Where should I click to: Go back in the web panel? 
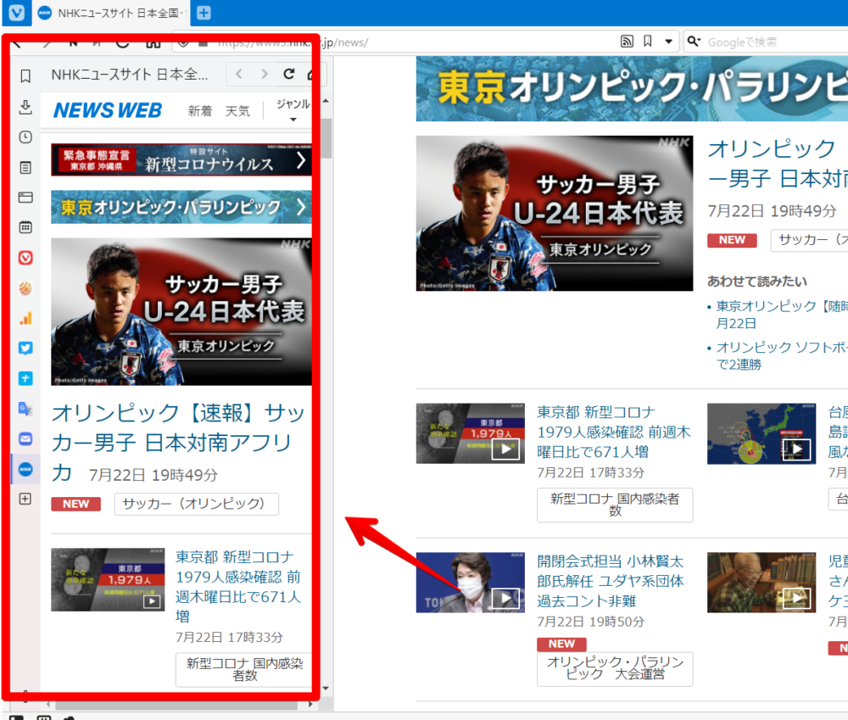click(239, 74)
